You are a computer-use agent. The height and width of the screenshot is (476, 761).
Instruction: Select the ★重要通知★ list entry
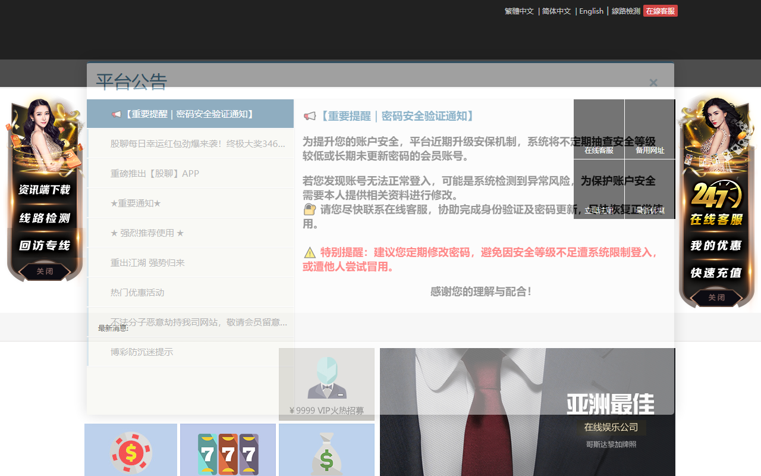pyautogui.click(x=190, y=203)
